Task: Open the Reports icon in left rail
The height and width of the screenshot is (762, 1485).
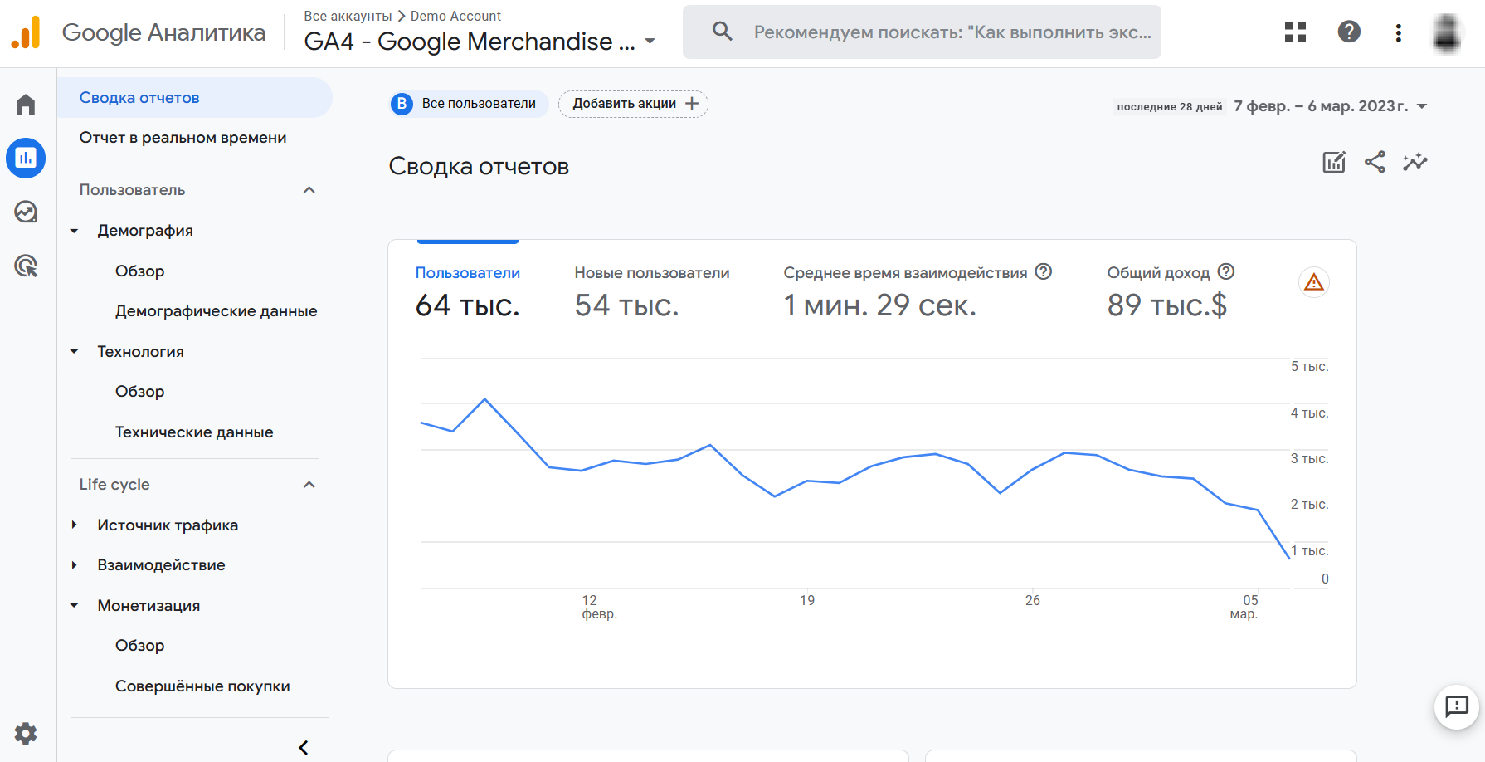Action: pyautogui.click(x=26, y=158)
